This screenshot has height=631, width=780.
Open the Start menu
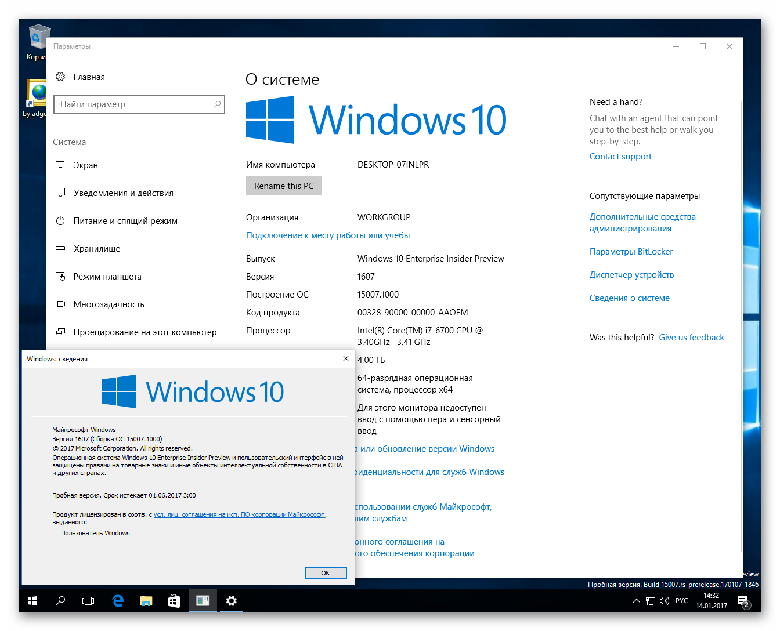[32, 601]
